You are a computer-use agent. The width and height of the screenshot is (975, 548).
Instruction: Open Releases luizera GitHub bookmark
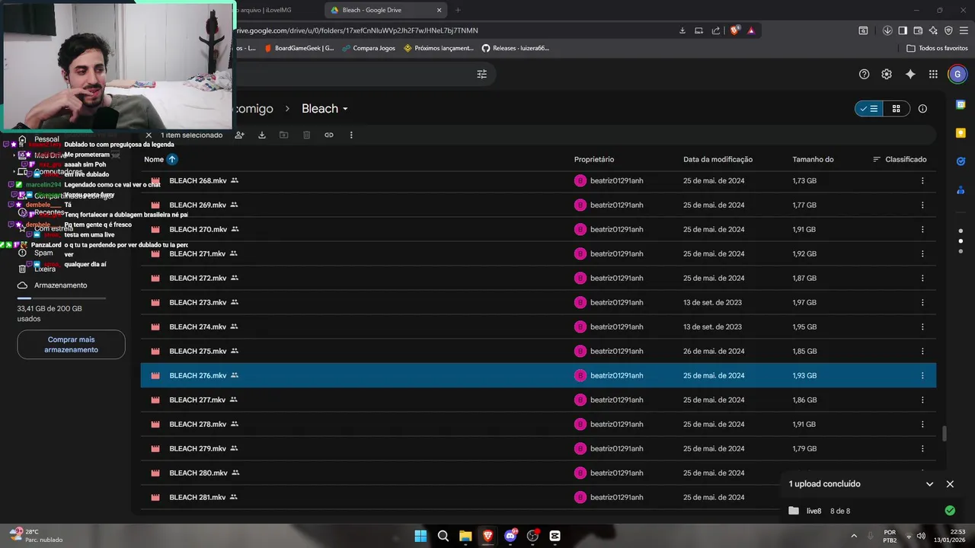pyautogui.click(x=515, y=48)
